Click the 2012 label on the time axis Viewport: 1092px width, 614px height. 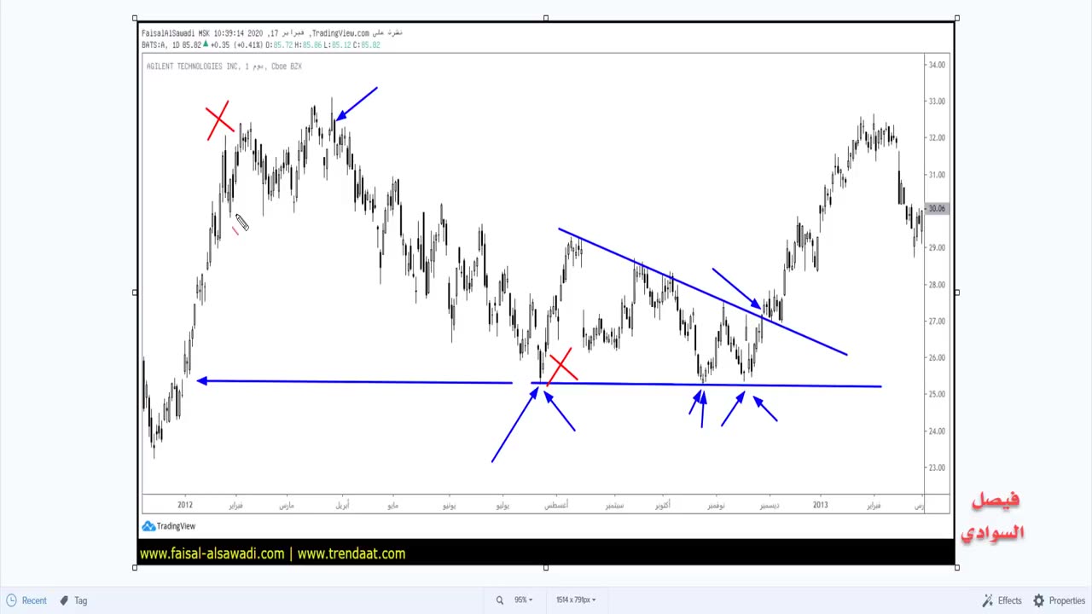coord(185,505)
